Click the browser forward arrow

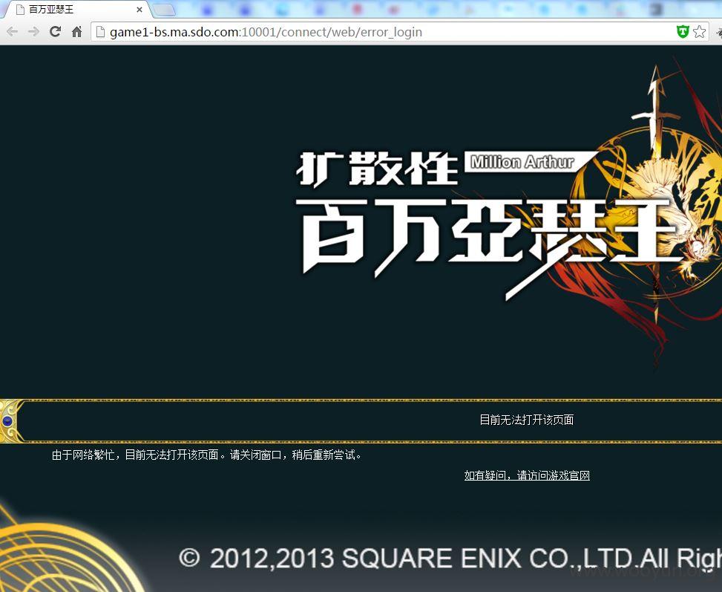pyautogui.click(x=33, y=32)
